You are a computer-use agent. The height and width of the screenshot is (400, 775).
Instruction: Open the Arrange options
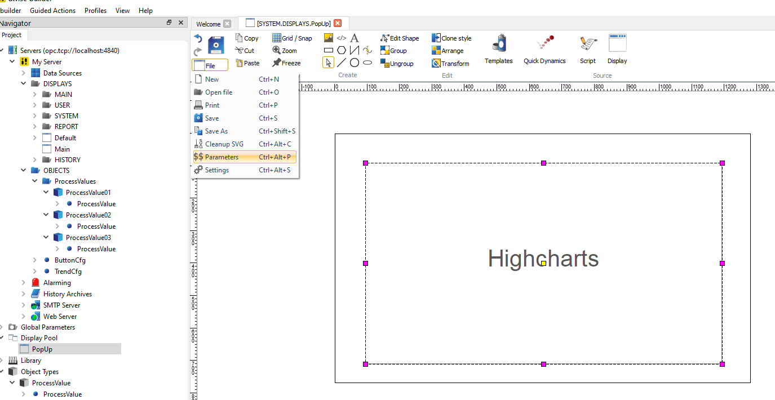pyautogui.click(x=448, y=51)
